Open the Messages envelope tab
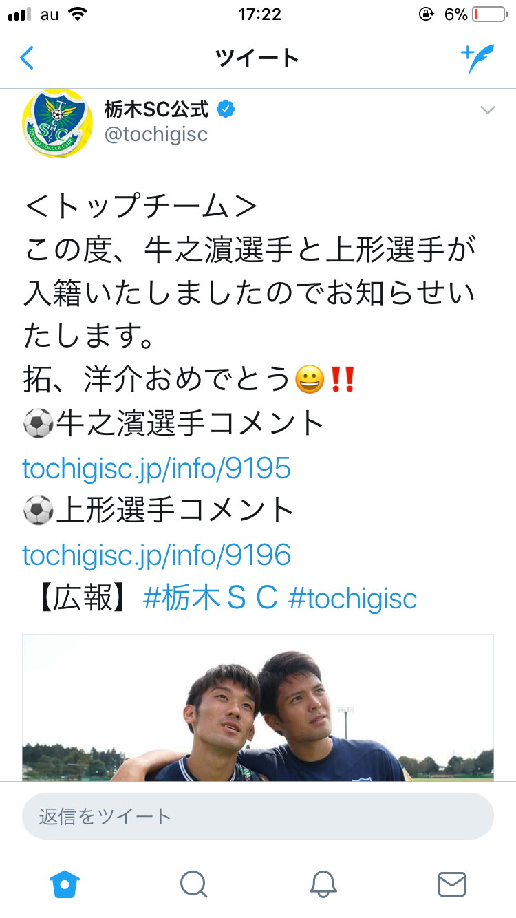Screen dimensions: 516x918 click(452, 884)
